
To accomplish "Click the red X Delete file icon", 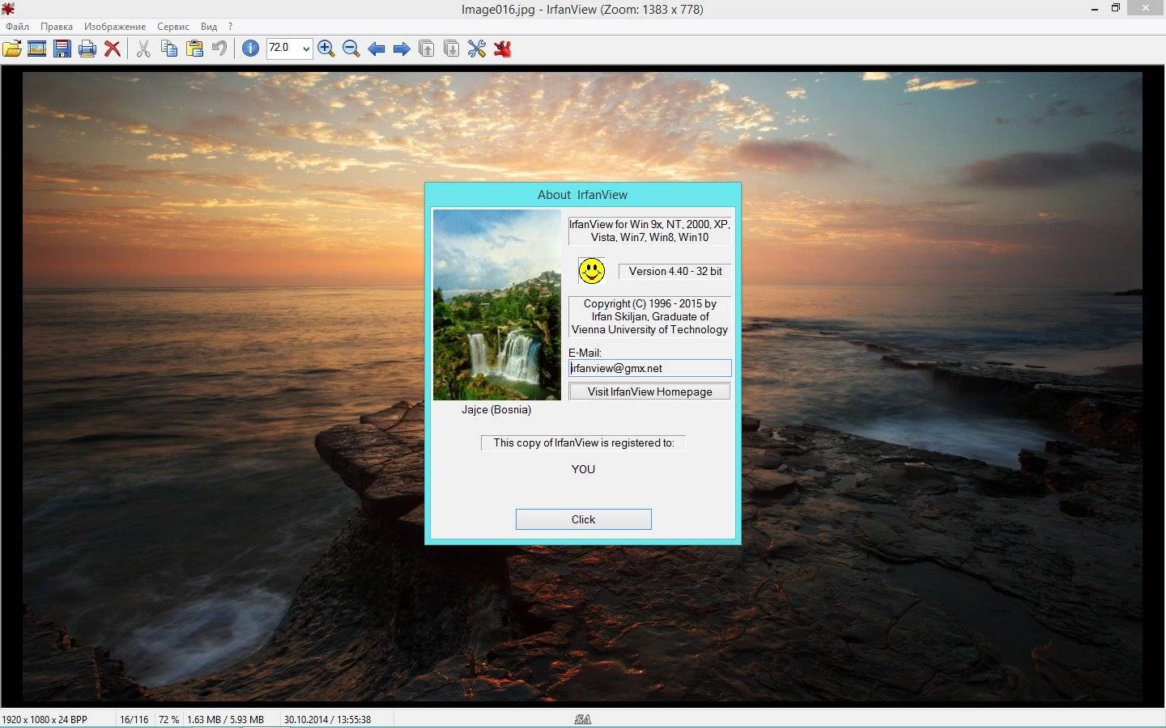I will coord(113,49).
